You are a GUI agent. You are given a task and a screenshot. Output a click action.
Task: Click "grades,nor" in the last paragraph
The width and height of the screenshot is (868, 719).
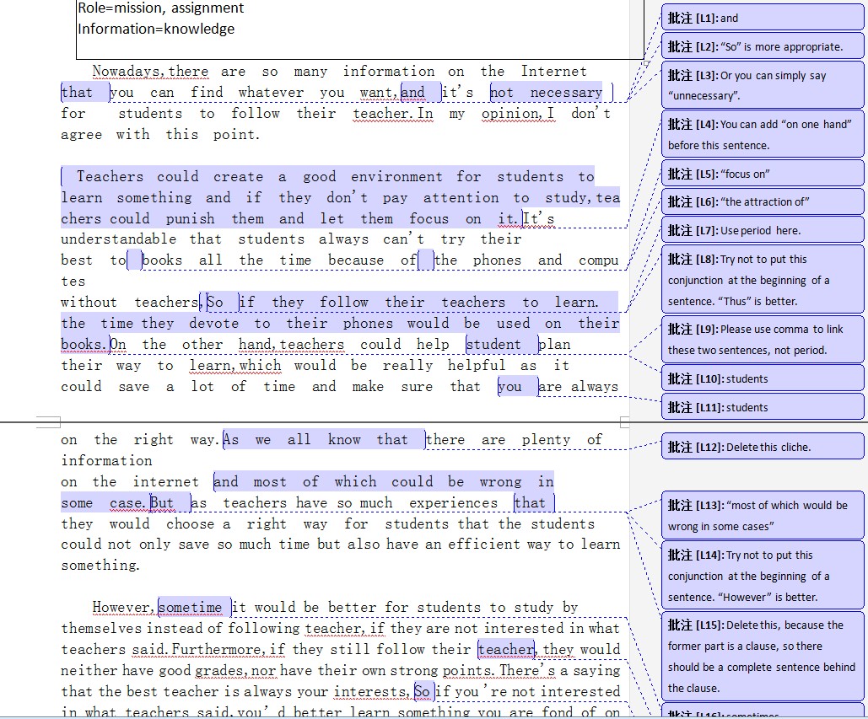(x=235, y=670)
